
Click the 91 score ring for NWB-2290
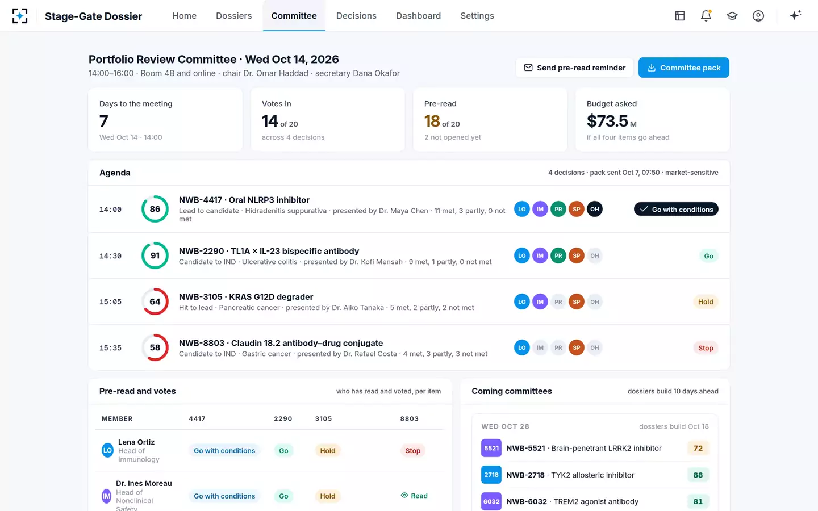tap(155, 256)
